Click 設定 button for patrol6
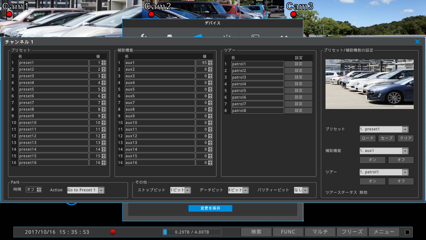This screenshot has height=240, width=426. tap(299, 97)
